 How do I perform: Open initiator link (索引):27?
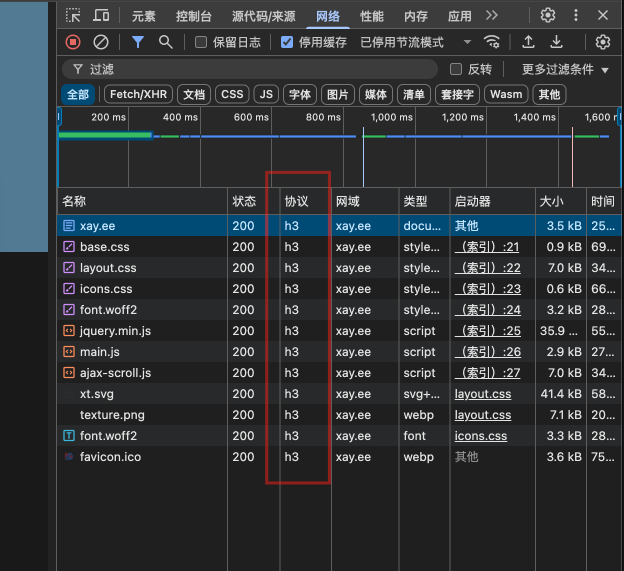coord(487,373)
